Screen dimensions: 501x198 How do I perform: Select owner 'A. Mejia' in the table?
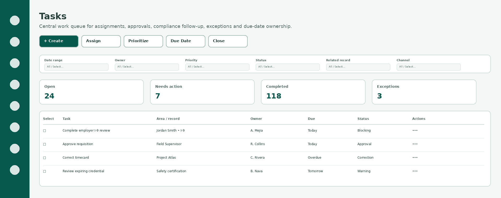click(x=257, y=131)
